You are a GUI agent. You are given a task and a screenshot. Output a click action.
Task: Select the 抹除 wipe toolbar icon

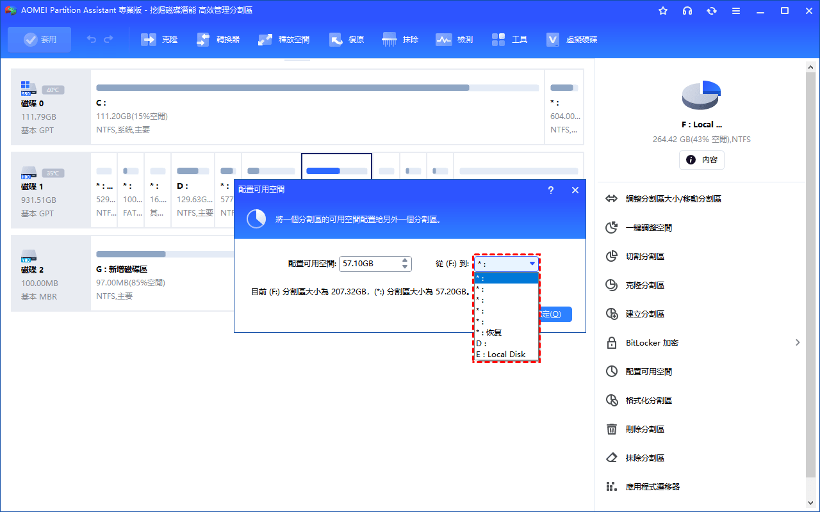point(389,40)
